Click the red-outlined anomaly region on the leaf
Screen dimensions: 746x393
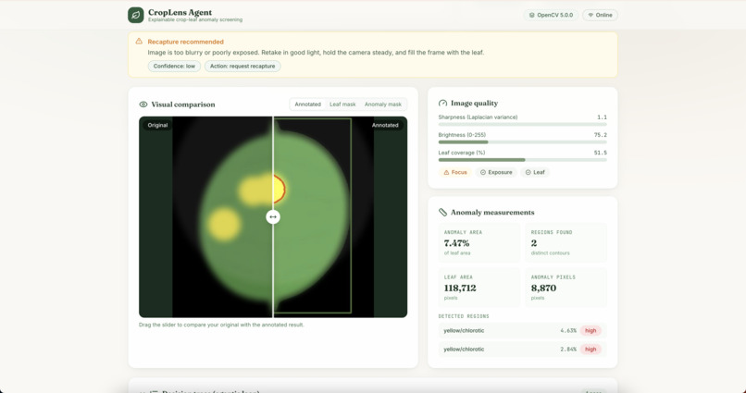click(x=280, y=189)
